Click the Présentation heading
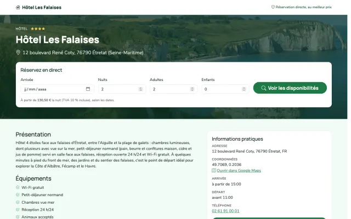Image resolution: width=351 pixels, height=219 pixels. [33, 134]
